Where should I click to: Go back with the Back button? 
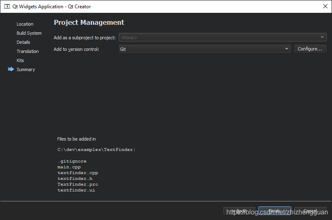(239, 211)
